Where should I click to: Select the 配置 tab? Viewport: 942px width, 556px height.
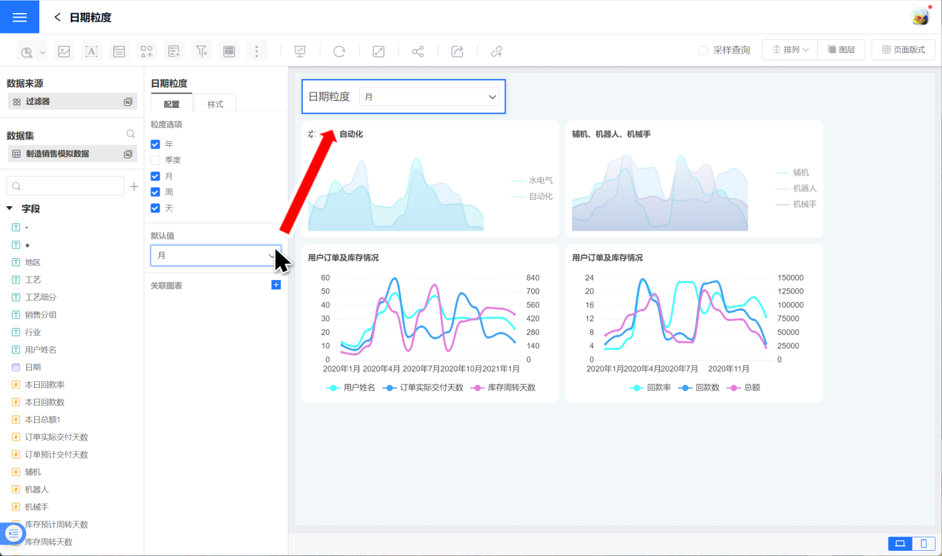[171, 104]
